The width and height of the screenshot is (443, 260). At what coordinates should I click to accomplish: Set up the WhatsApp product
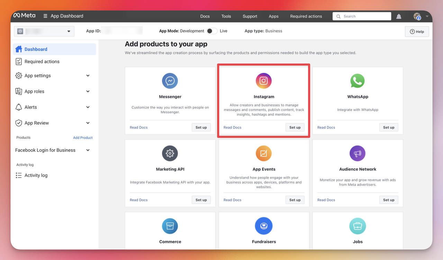389,127
